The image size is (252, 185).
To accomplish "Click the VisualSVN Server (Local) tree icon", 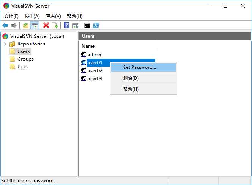I will tap(5, 36).
